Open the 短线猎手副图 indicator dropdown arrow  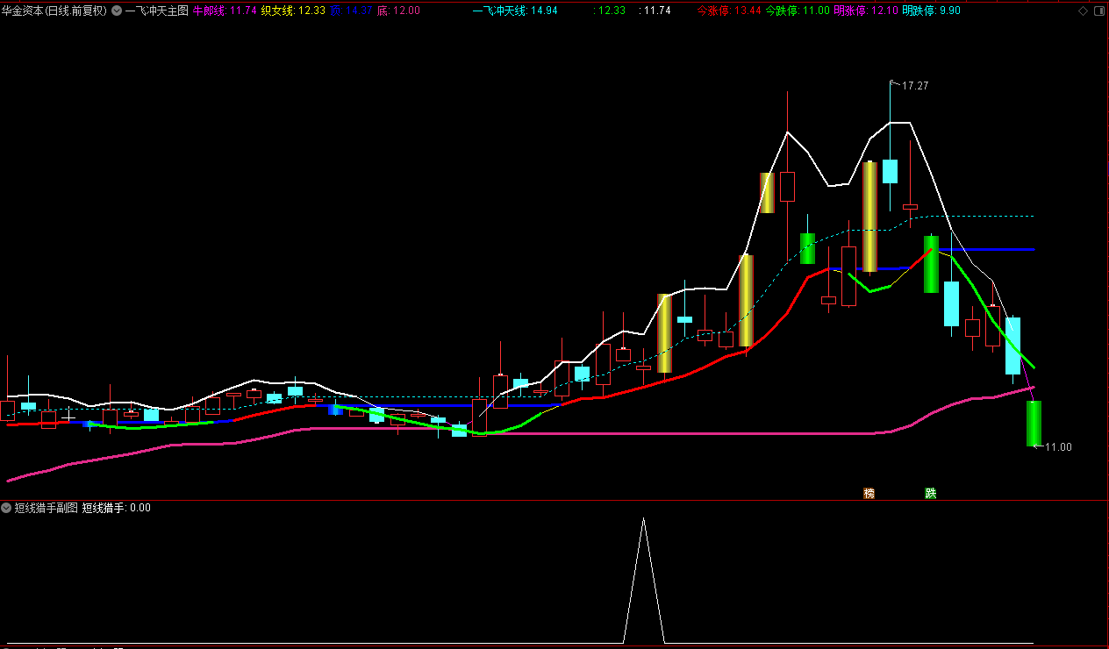coord(6,508)
